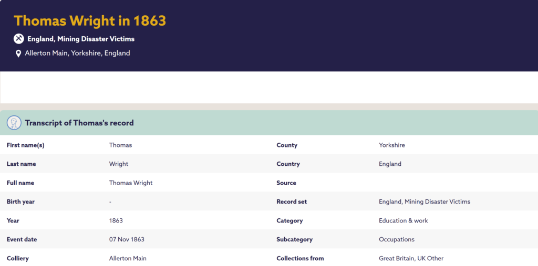
Task: Click the Event date 07 Nov 1863
Action: 127,239
